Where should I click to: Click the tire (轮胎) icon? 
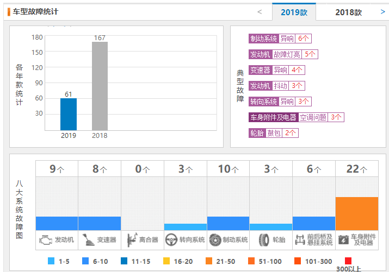[264, 240]
